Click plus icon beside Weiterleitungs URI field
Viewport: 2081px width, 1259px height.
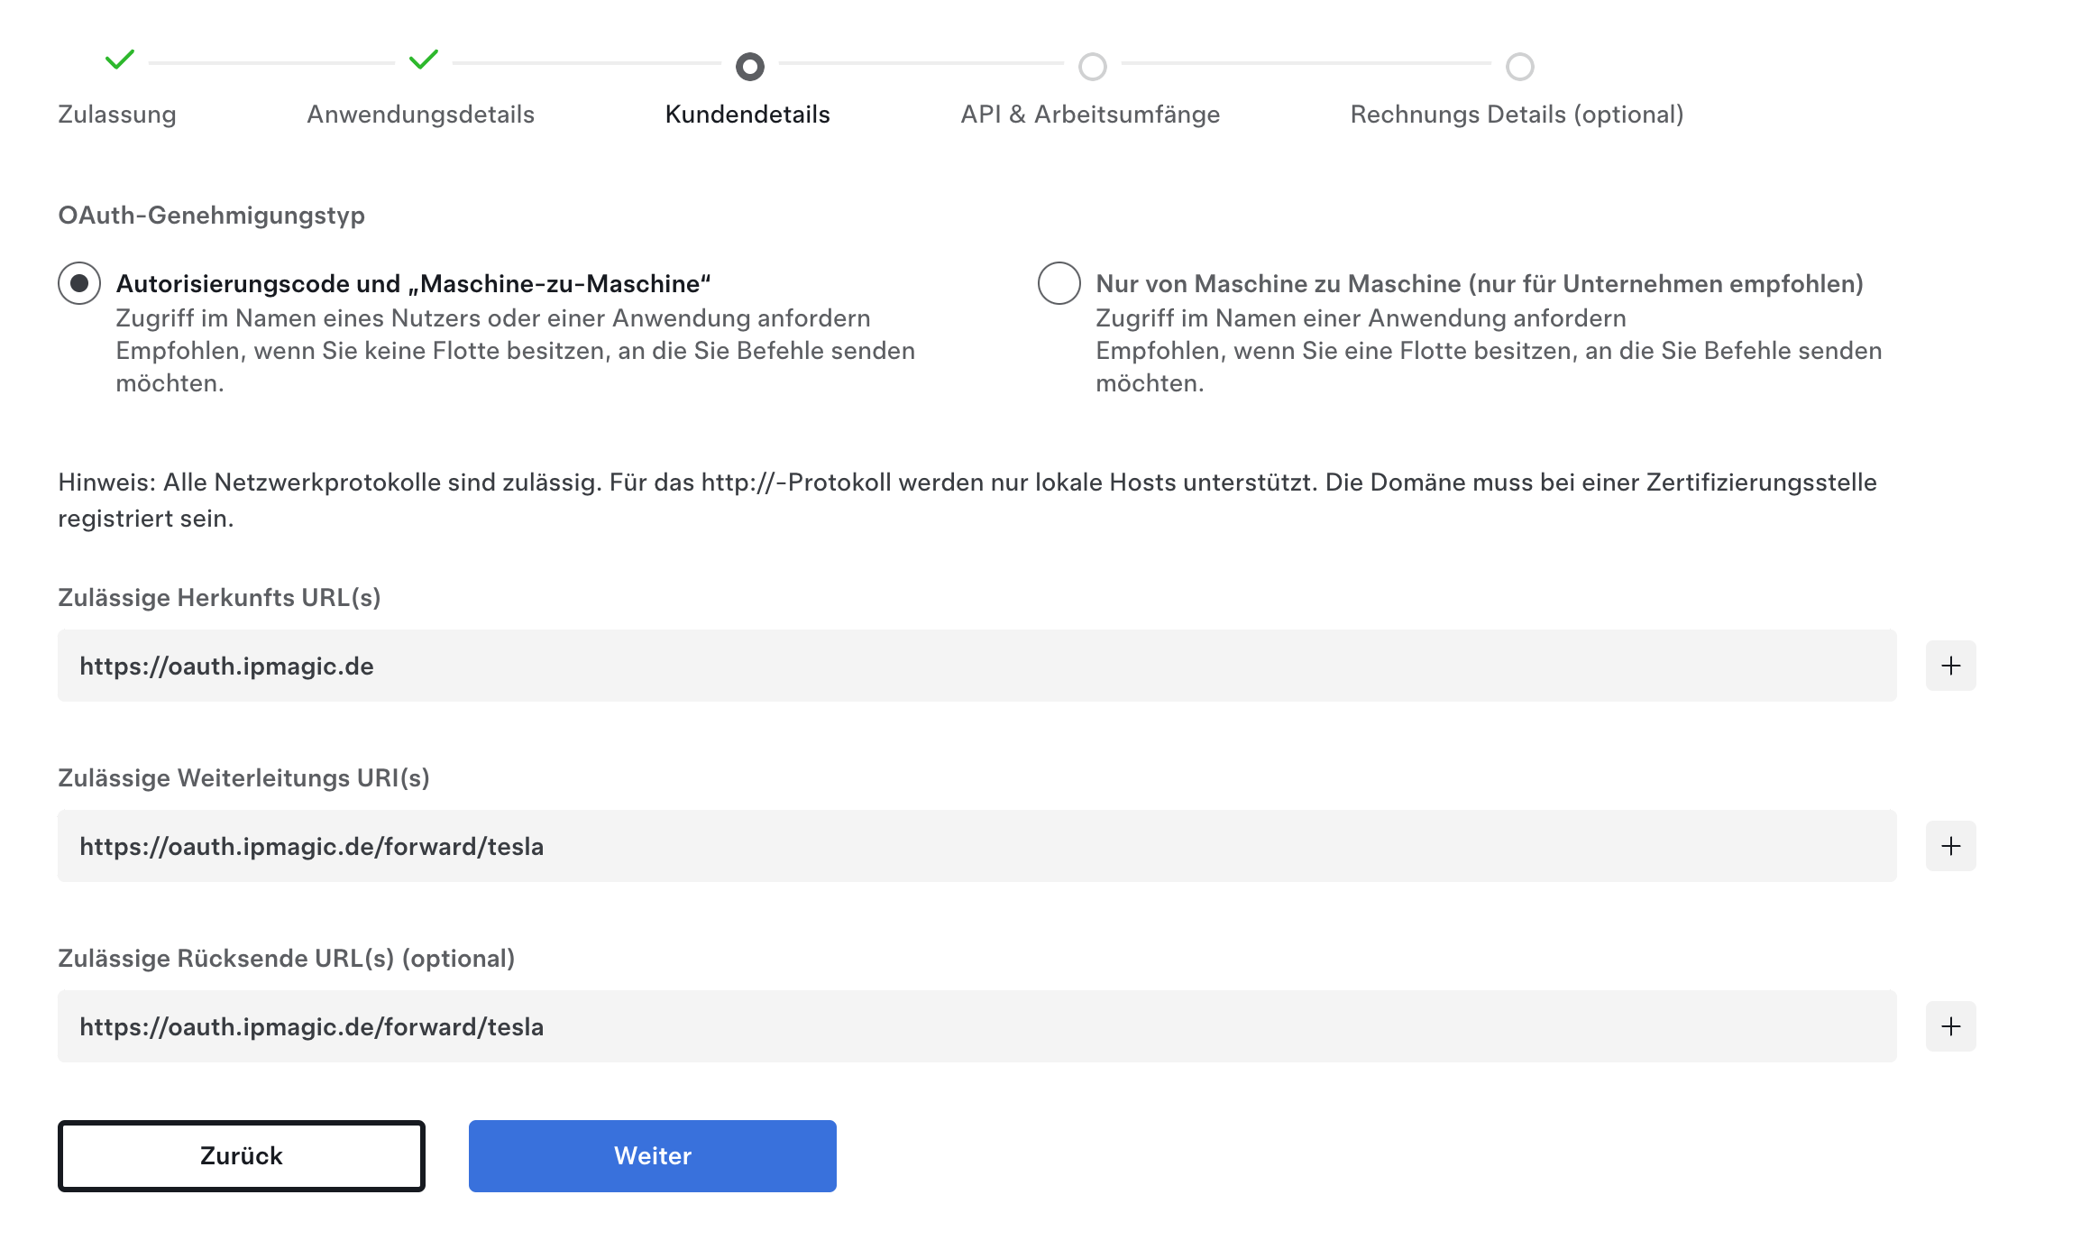click(x=1950, y=846)
